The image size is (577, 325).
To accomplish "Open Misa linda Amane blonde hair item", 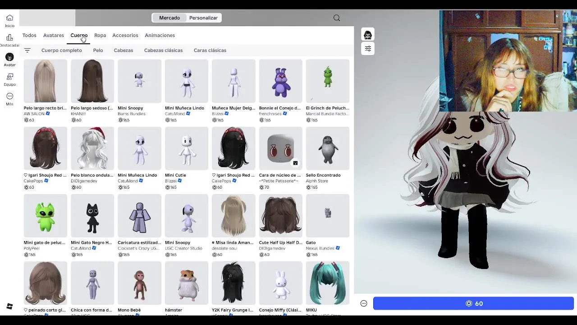I will [234, 216].
